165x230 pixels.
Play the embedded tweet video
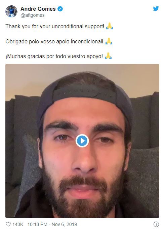click(x=82, y=141)
